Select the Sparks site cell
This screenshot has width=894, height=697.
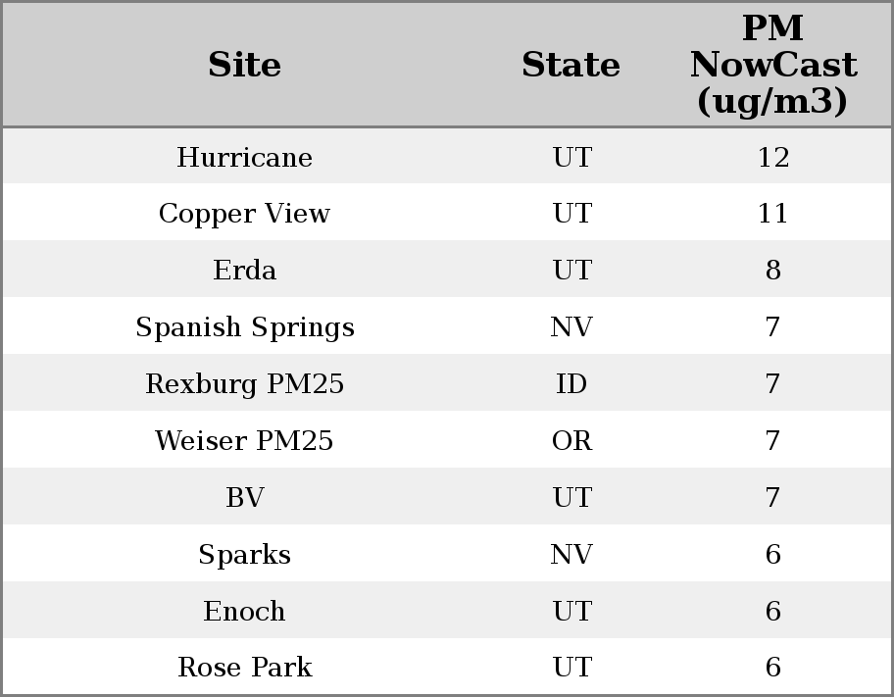245,555
